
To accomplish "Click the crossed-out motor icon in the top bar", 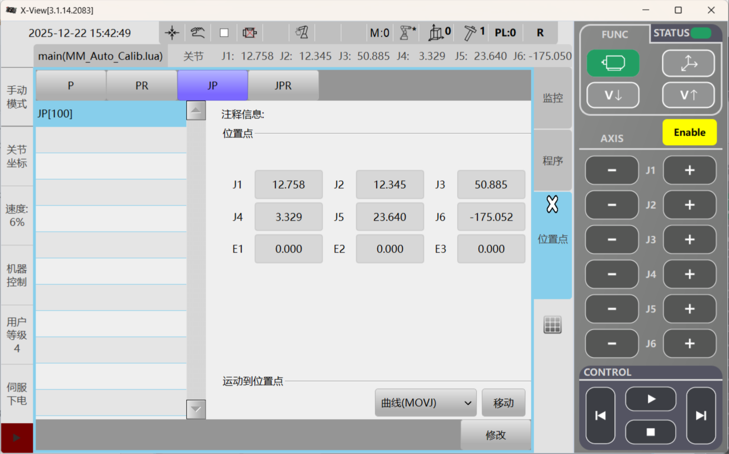I will (250, 33).
